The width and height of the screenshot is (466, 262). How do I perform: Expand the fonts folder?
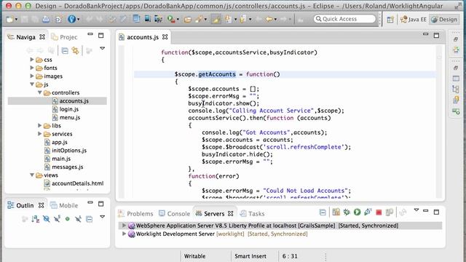pos(32,68)
